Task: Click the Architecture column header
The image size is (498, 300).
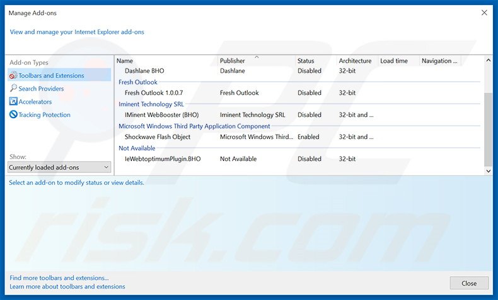Action: pos(355,61)
